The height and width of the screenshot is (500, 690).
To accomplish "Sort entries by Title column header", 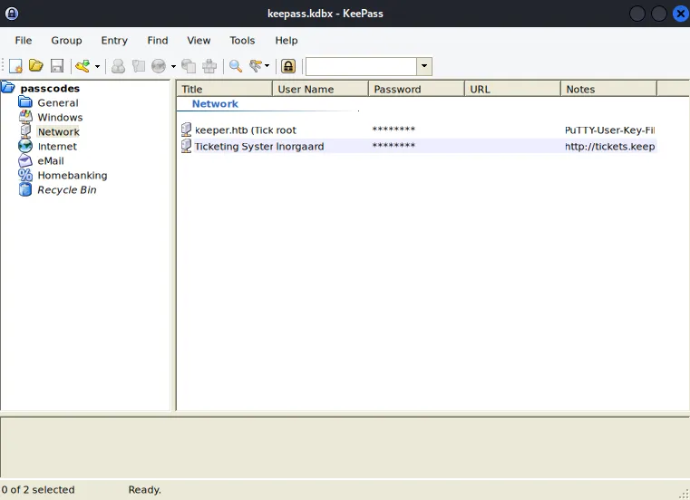I will click(225, 90).
